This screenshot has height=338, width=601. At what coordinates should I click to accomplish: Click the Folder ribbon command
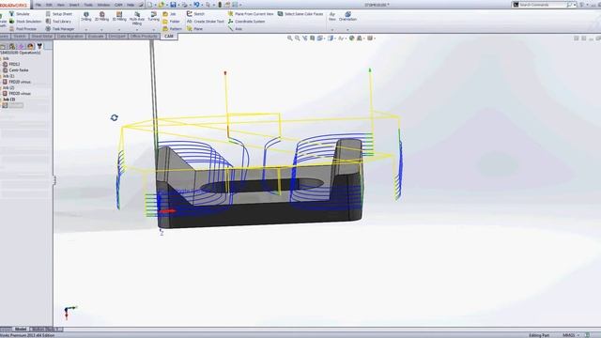click(x=171, y=22)
